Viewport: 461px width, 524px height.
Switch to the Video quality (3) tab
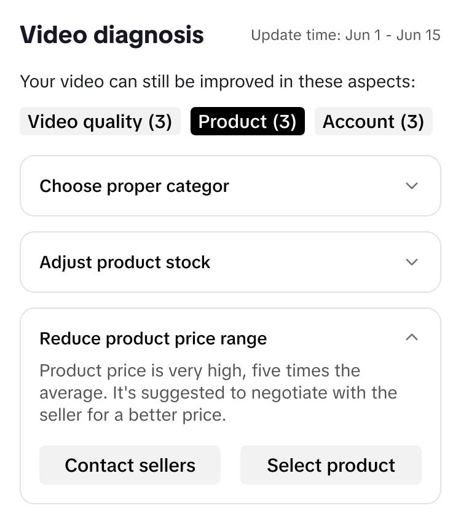pos(100,122)
